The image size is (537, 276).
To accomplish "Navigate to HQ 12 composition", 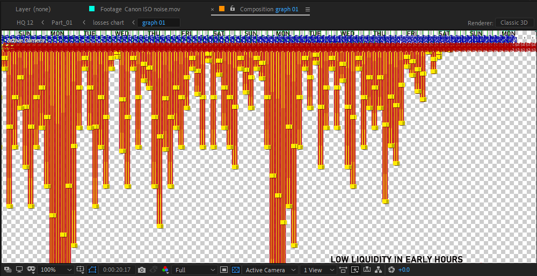I will click(x=25, y=23).
